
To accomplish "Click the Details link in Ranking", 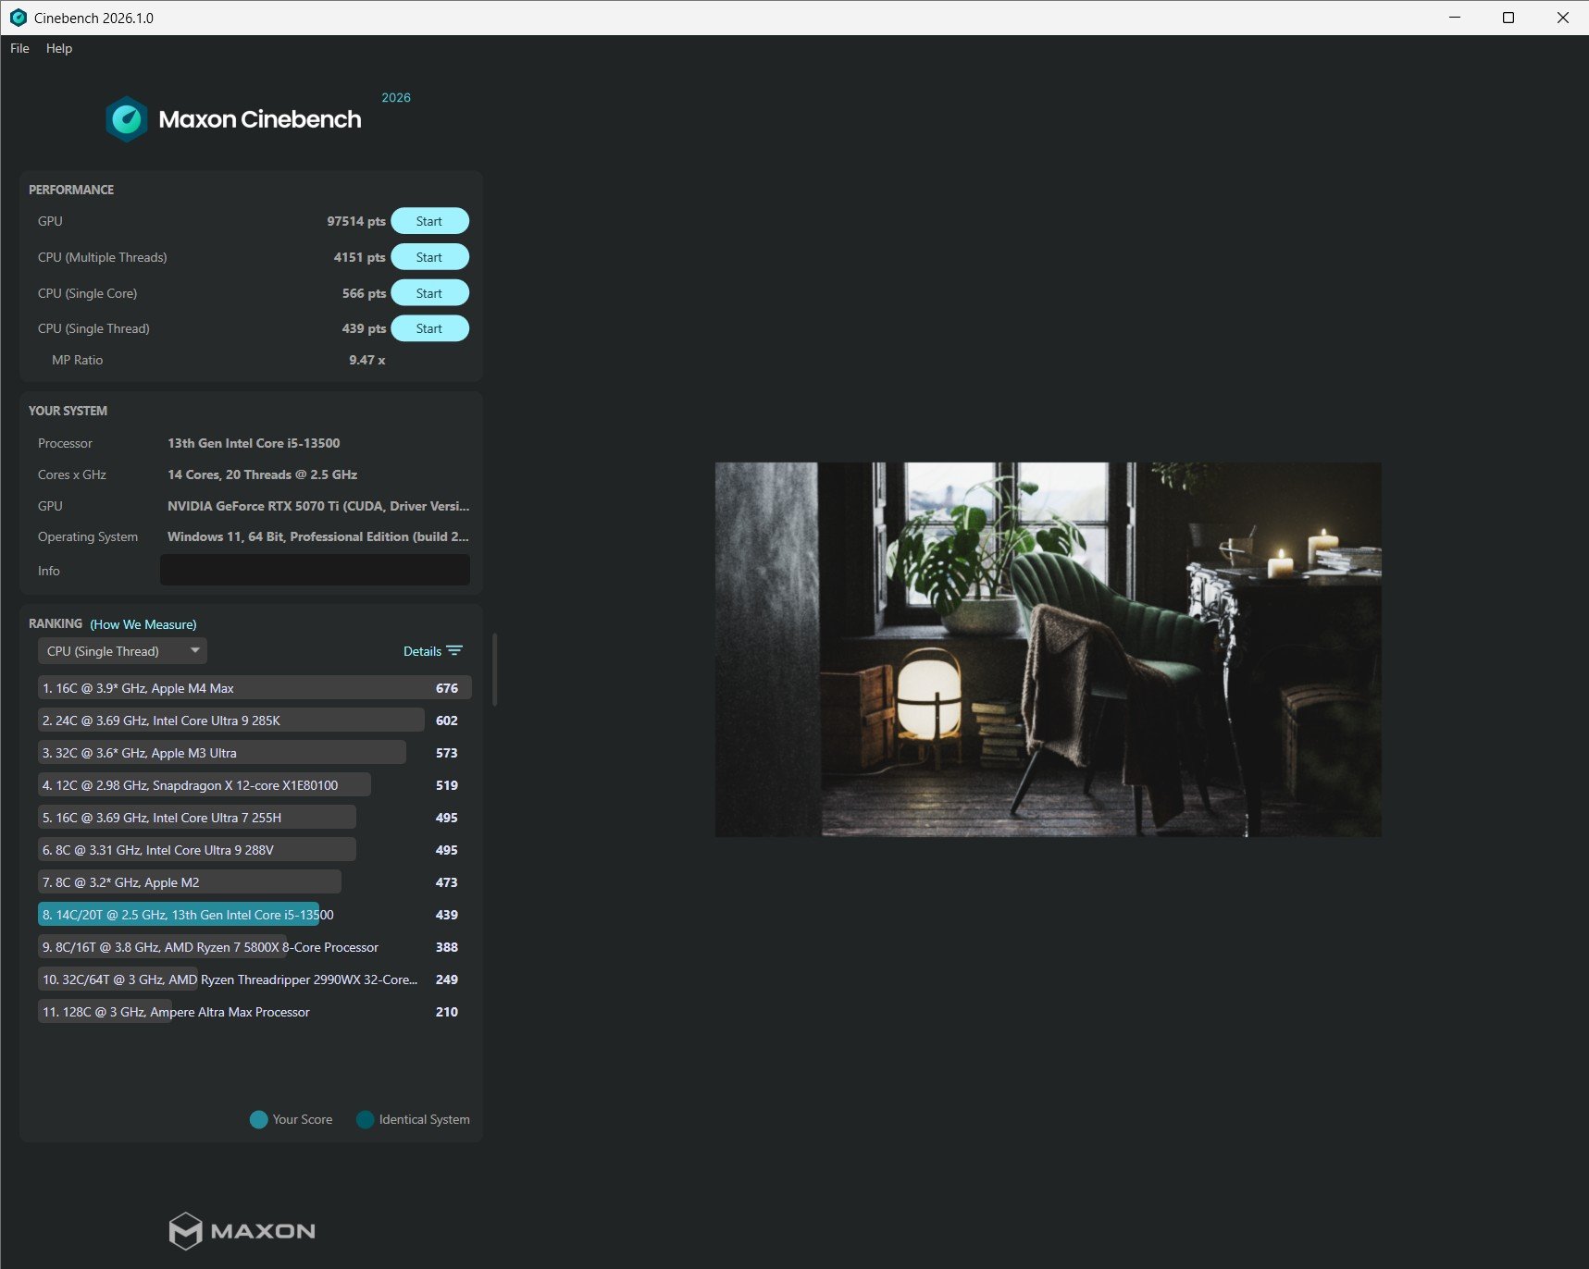I will pyautogui.click(x=422, y=651).
